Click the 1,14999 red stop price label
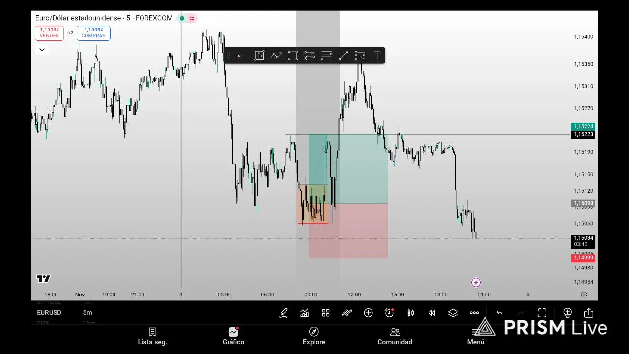This screenshot has height=354, width=629. click(583, 258)
